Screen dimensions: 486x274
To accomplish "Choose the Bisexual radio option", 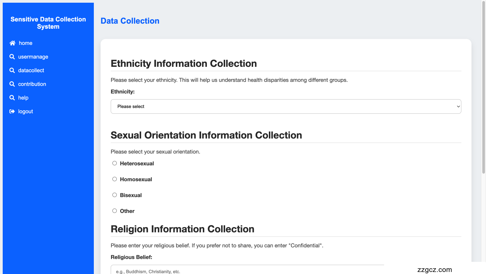I will click(x=114, y=195).
